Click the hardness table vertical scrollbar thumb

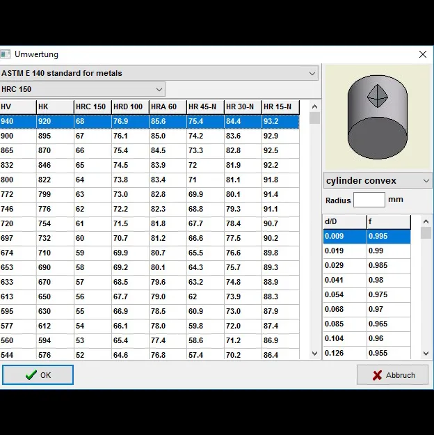pyautogui.click(x=314, y=118)
